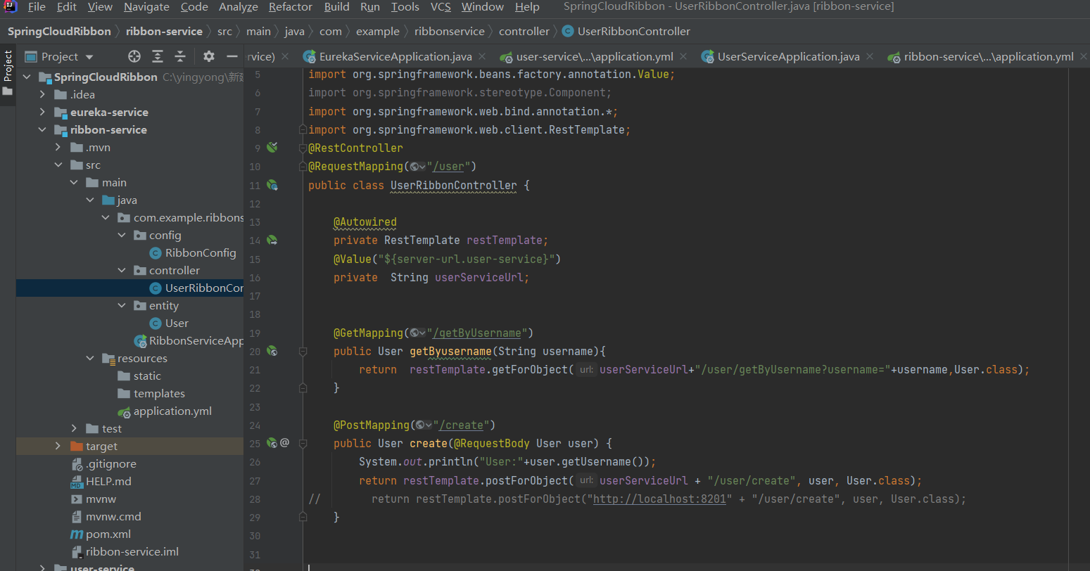The height and width of the screenshot is (571, 1090).
Task: Switch to UserServiceApplication.java tab
Action: (x=788, y=57)
